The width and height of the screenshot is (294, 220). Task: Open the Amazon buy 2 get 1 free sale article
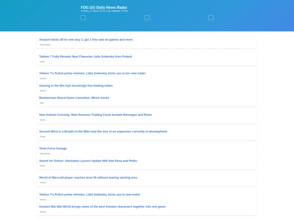click(86, 40)
